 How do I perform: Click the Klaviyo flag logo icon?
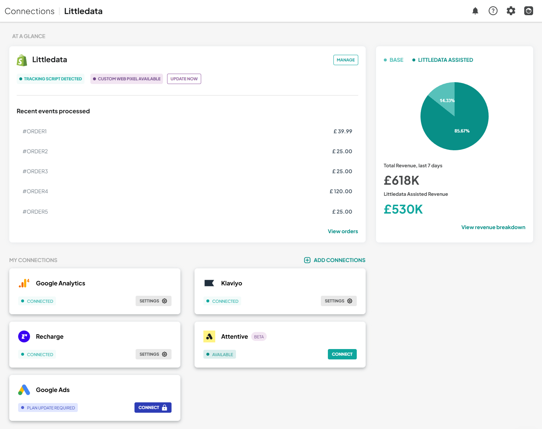click(x=209, y=283)
